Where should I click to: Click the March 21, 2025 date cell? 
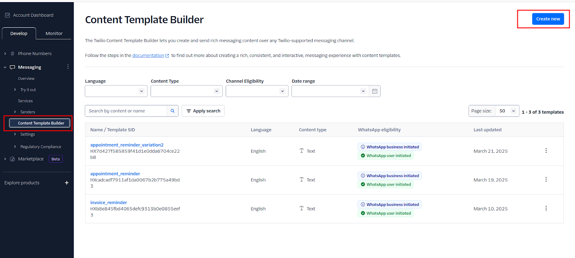point(491,151)
